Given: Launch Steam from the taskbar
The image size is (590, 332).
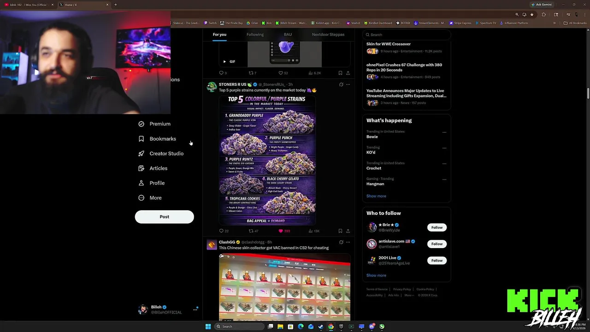Looking at the screenshot, I should pos(321,326).
